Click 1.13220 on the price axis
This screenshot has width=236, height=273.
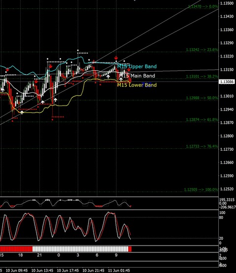click(x=227, y=56)
